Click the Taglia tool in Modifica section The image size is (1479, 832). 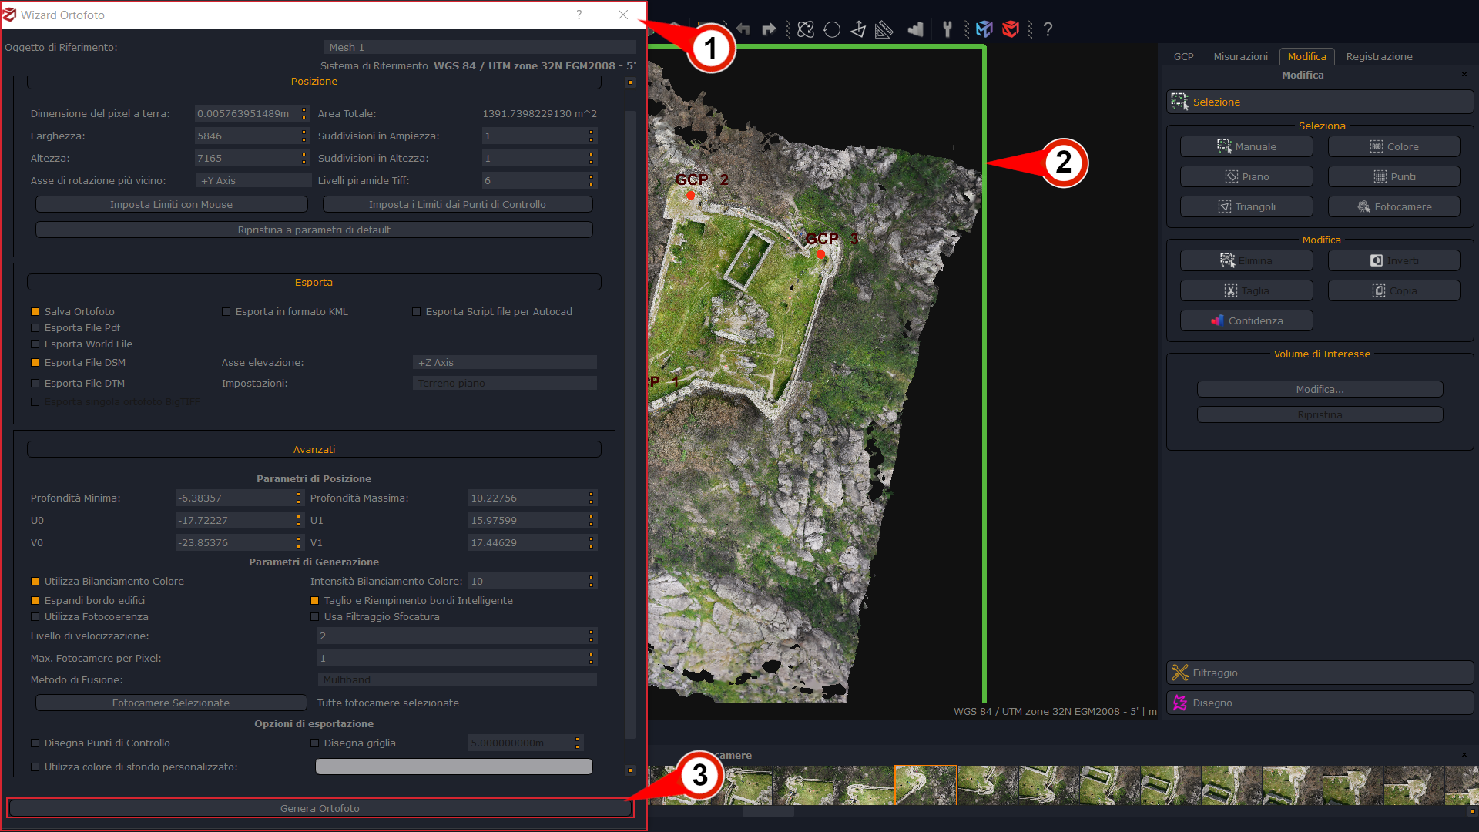(x=1246, y=290)
